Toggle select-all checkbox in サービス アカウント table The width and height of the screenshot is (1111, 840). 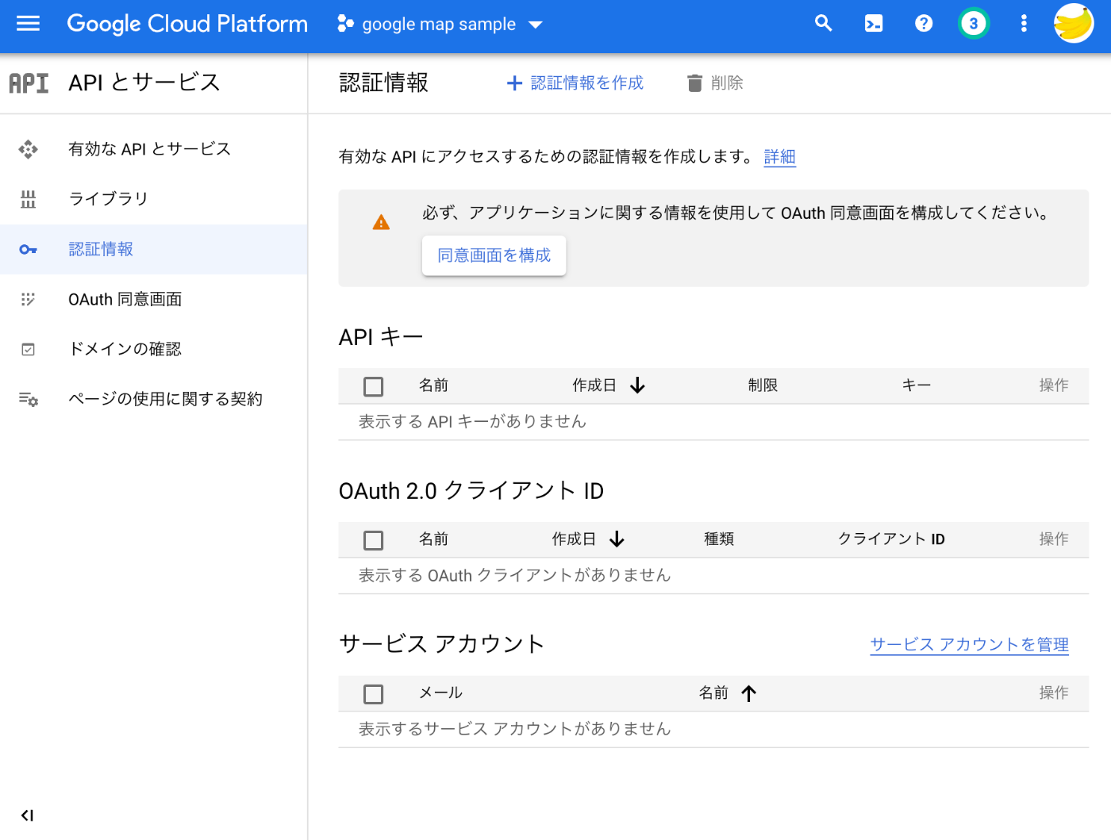[373, 694]
